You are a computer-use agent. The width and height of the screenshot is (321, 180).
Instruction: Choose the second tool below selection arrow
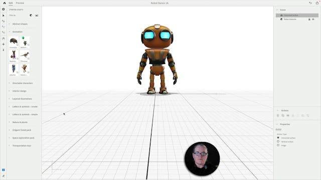pos(4,21)
